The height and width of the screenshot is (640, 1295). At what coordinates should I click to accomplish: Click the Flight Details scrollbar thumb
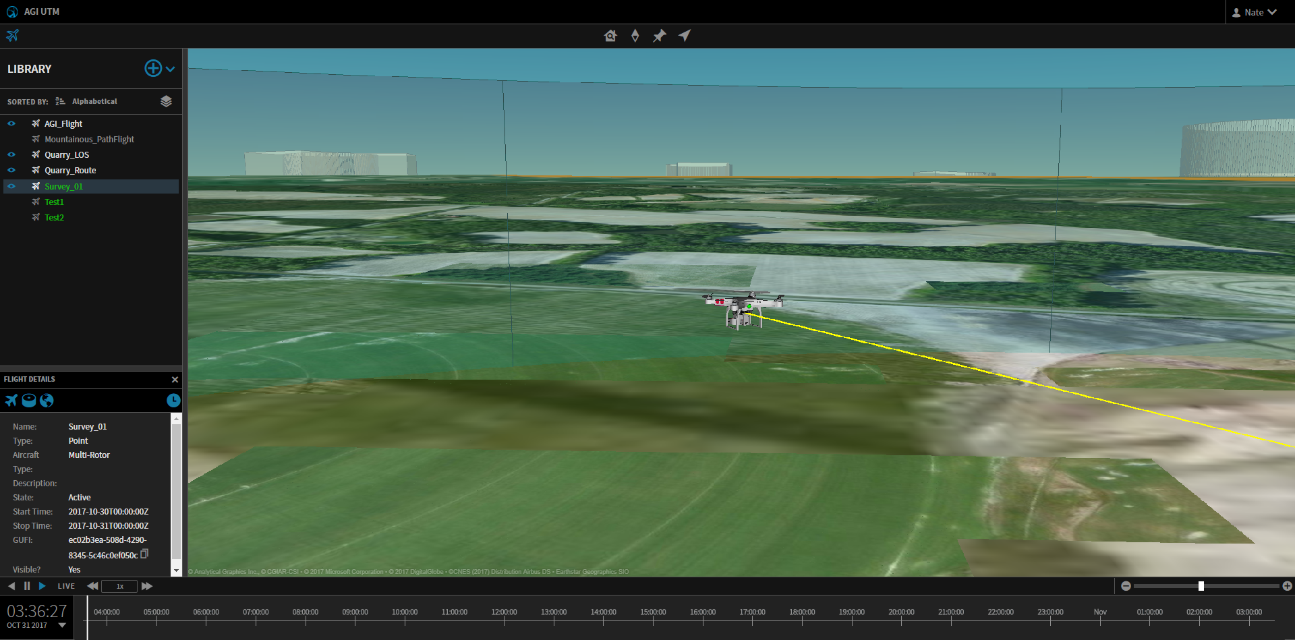tap(176, 491)
